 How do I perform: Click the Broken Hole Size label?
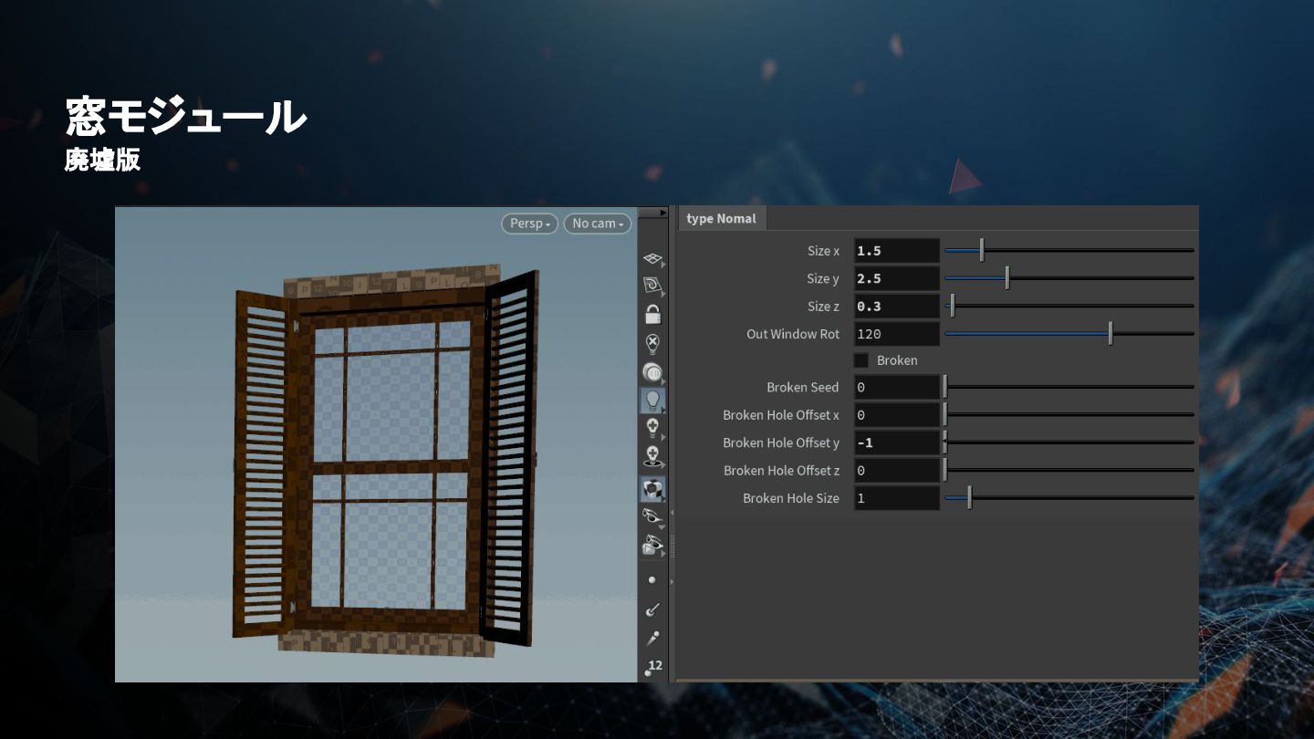[791, 498]
